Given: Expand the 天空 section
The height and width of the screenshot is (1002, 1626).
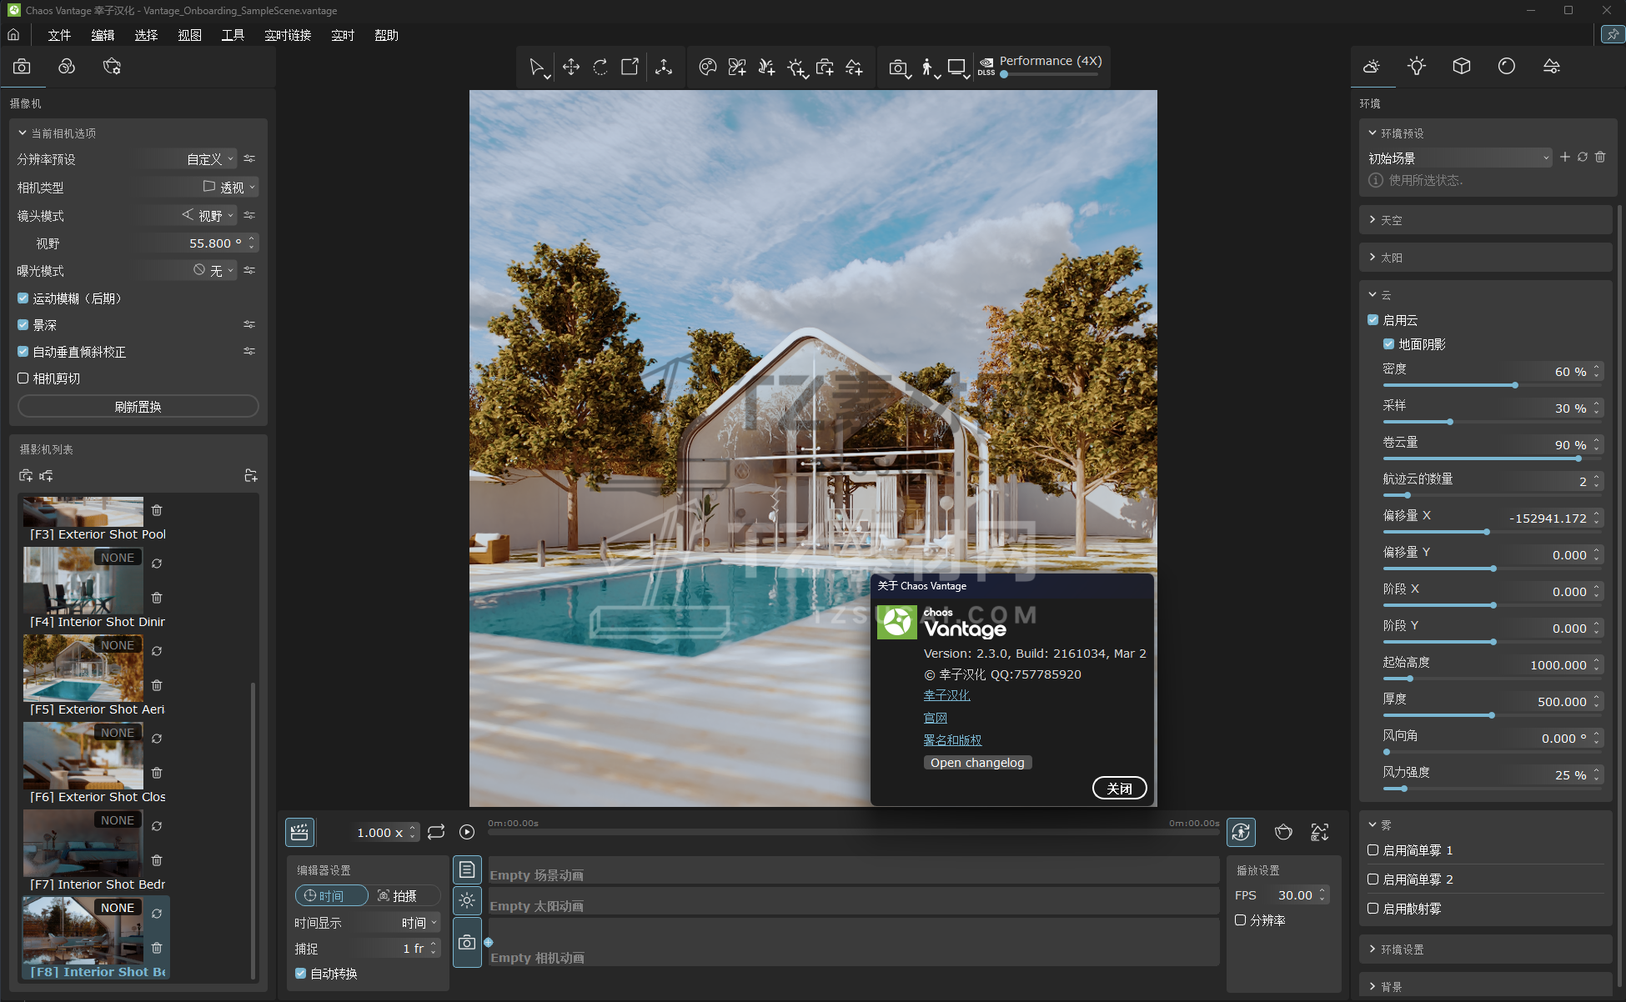Looking at the screenshot, I should 1391,220.
